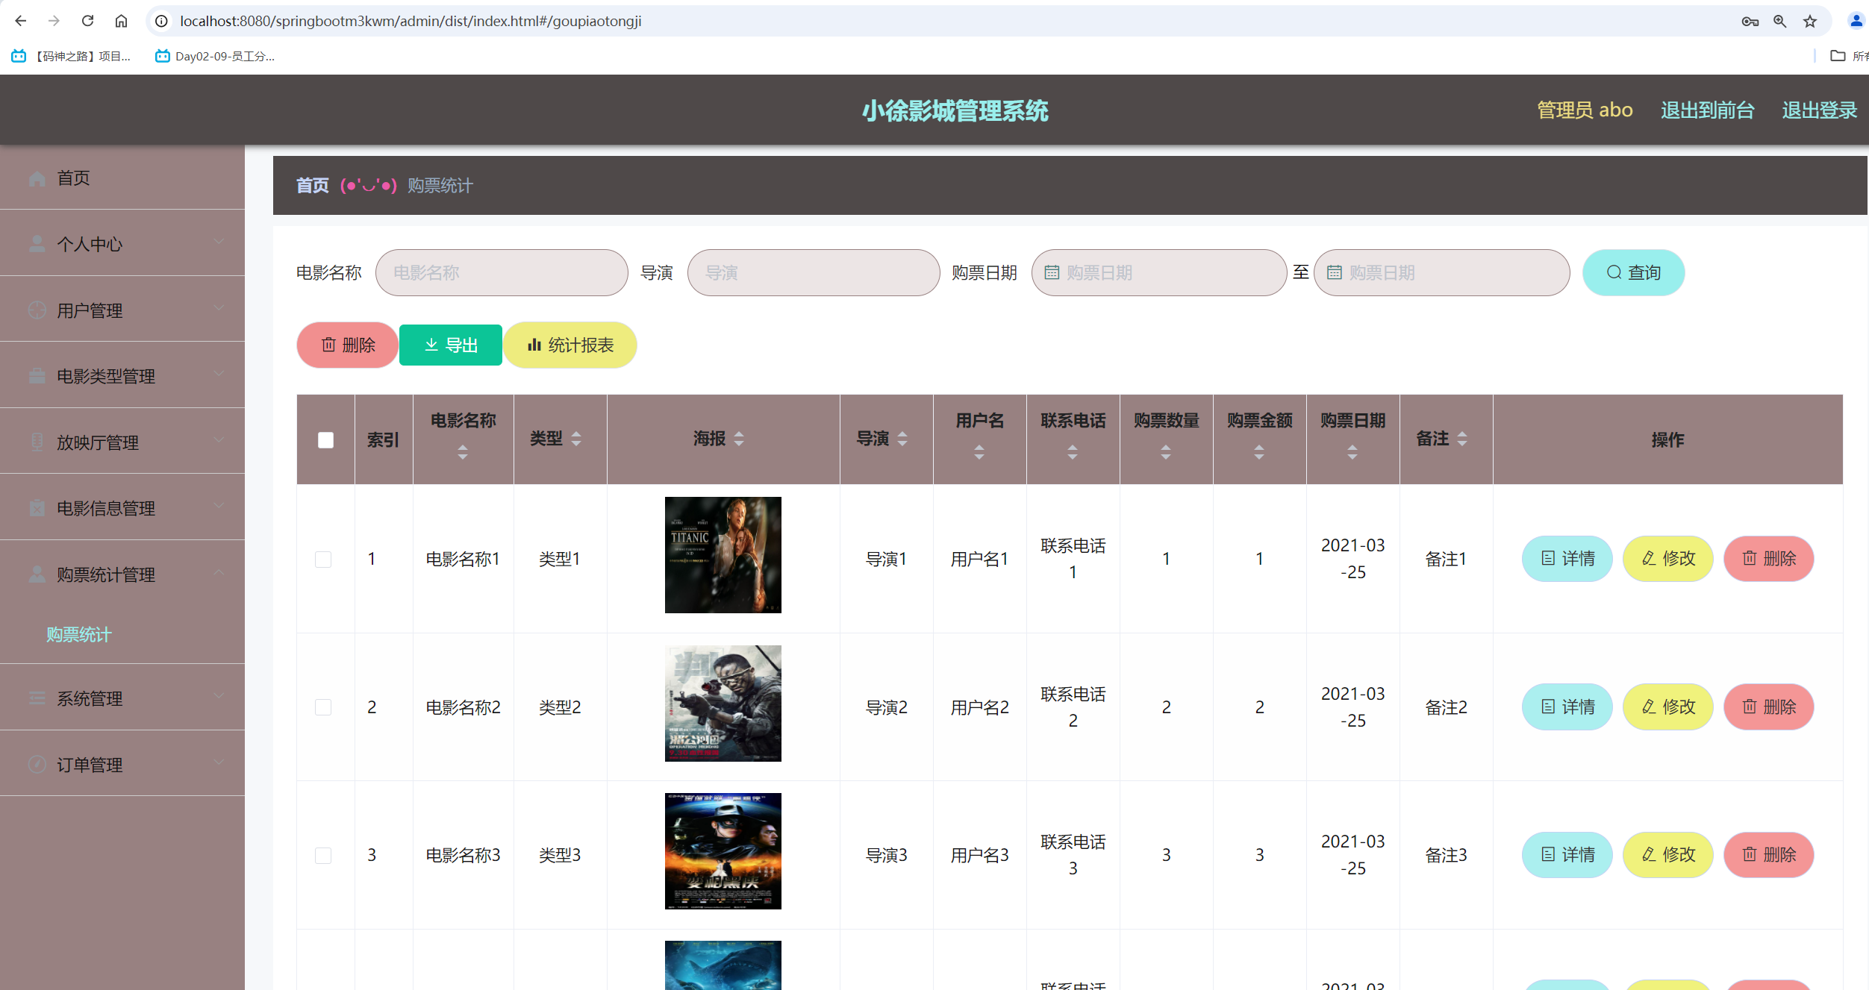The image size is (1869, 990).
Task: Check the row 1 checkbox
Action: [323, 559]
